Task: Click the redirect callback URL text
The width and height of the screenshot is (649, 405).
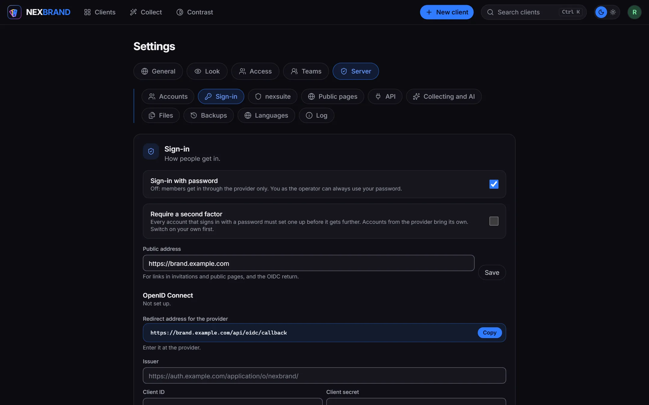Action: (x=218, y=333)
